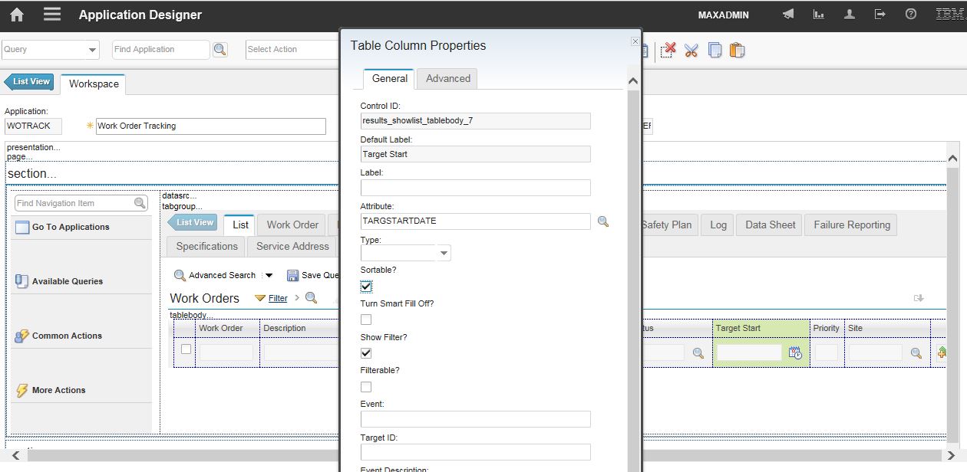Open the Help question mark icon

tap(911, 15)
